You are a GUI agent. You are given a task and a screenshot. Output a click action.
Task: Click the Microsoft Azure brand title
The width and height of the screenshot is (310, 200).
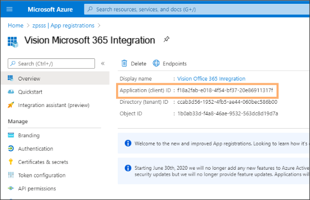[50, 9]
